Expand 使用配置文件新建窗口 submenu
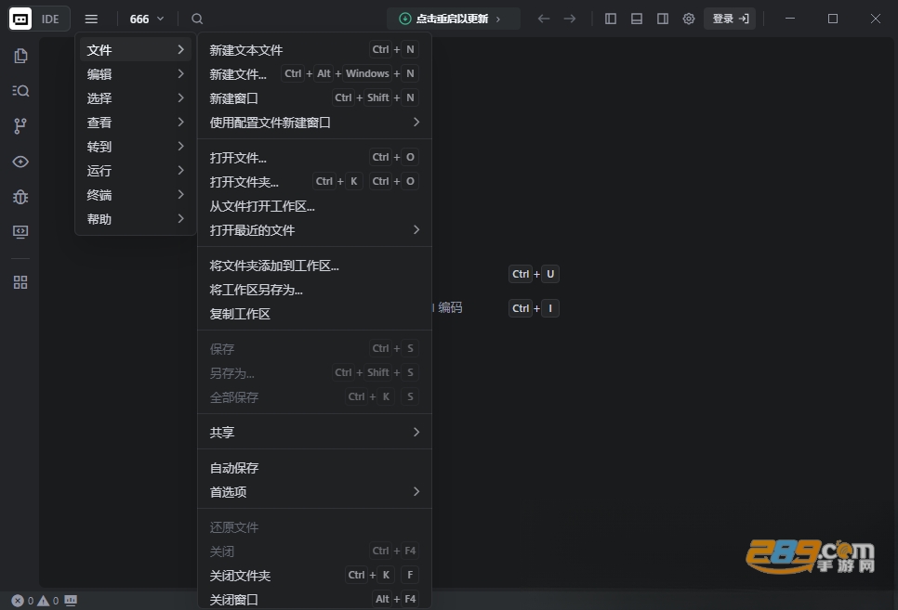Screen dimensions: 898x610 (314, 123)
